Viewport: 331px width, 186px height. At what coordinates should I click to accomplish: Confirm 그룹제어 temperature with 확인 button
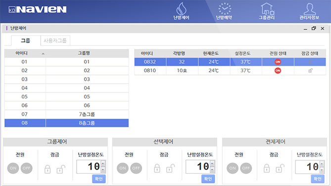(x=99, y=179)
